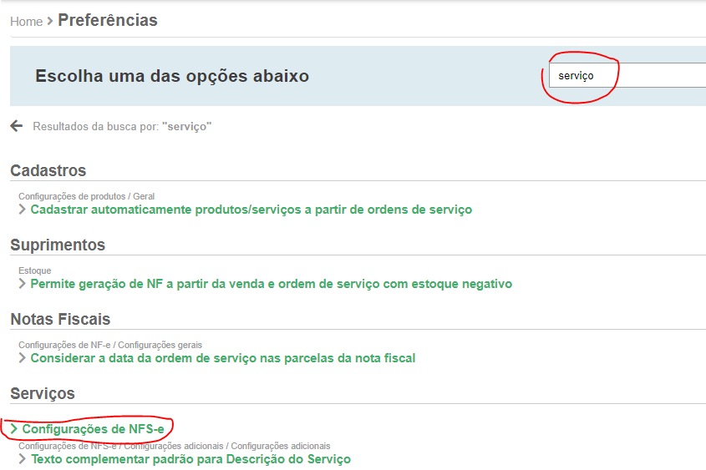Image resolution: width=706 pixels, height=470 pixels.
Task: Open Configurações de NFS-e
Action: pyautogui.click(x=99, y=429)
